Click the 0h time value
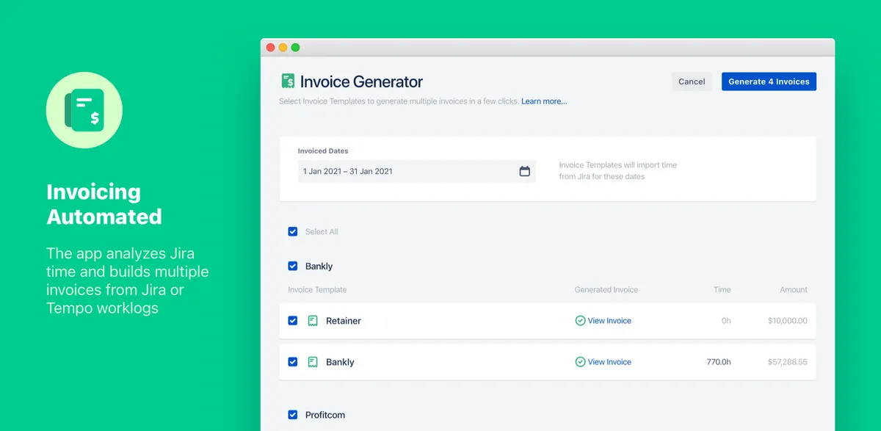Viewport: 881px width, 431px height. (726, 321)
